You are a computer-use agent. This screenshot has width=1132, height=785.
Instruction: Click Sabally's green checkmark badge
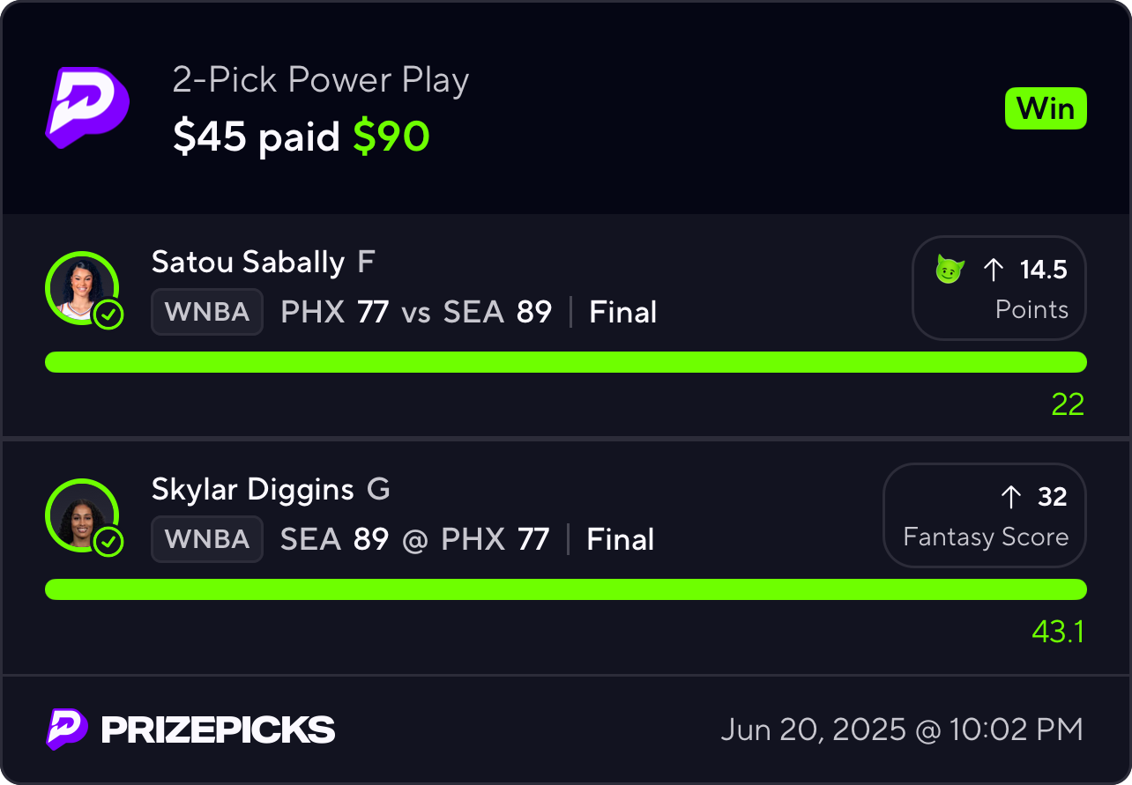click(108, 315)
